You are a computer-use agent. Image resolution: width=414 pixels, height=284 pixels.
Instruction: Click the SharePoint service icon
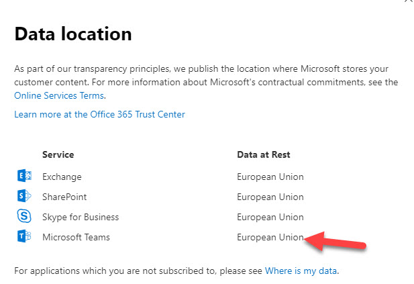coord(24,196)
